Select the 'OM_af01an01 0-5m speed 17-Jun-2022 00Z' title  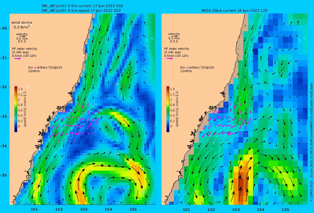pos(81,10)
